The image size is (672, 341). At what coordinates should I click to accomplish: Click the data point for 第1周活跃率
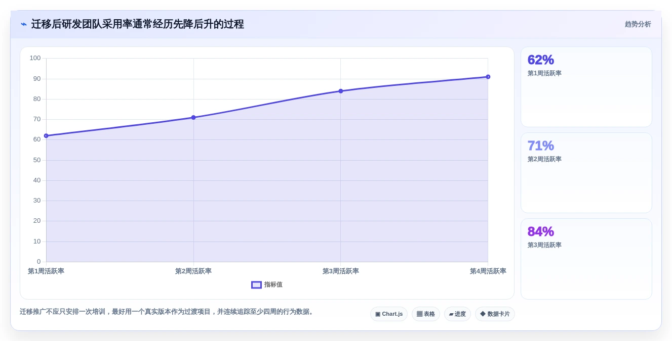pyautogui.click(x=46, y=136)
